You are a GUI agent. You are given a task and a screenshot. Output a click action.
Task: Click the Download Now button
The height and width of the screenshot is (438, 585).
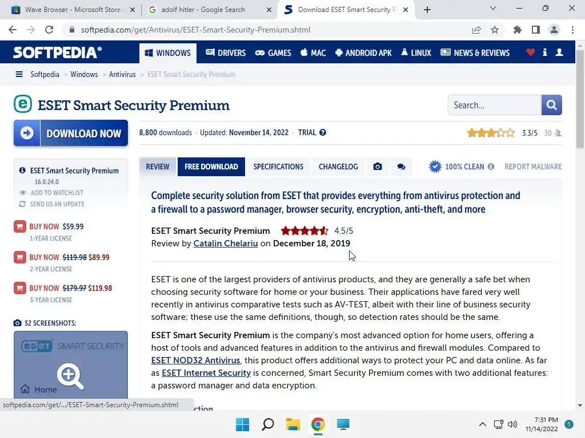(x=71, y=133)
